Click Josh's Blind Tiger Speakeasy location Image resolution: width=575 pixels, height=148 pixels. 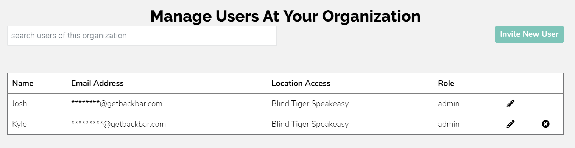310,103
